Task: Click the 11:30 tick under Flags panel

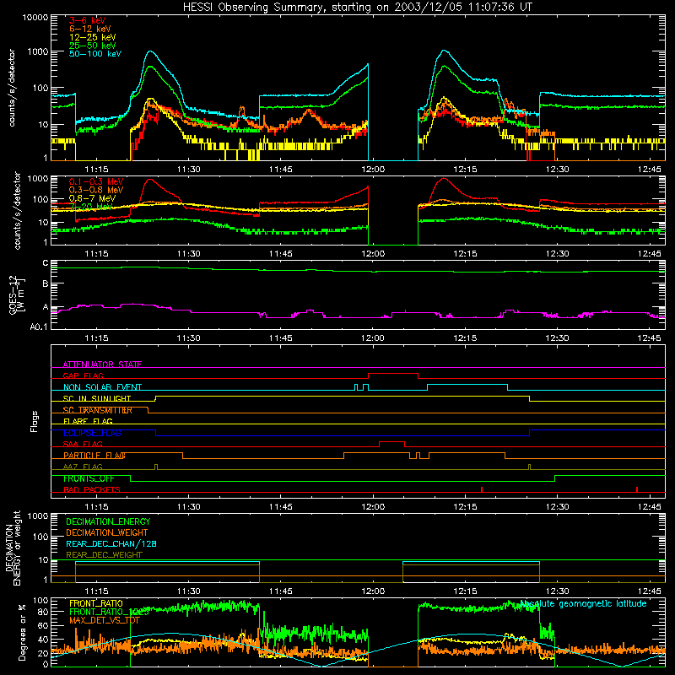Action: [x=188, y=507]
